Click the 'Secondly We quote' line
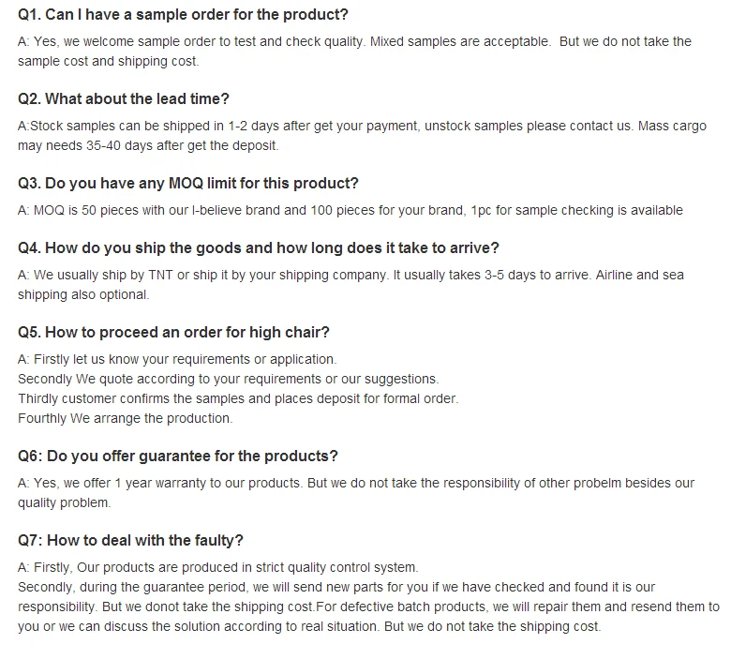The height and width of the screenshot is (659, 731). point(228,379)
